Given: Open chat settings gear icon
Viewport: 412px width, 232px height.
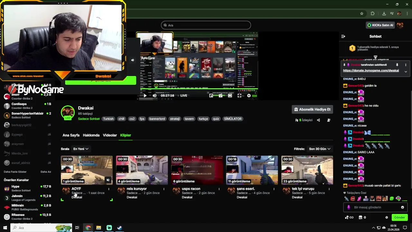Looking at the screenshot, I should tap(387, 217).
